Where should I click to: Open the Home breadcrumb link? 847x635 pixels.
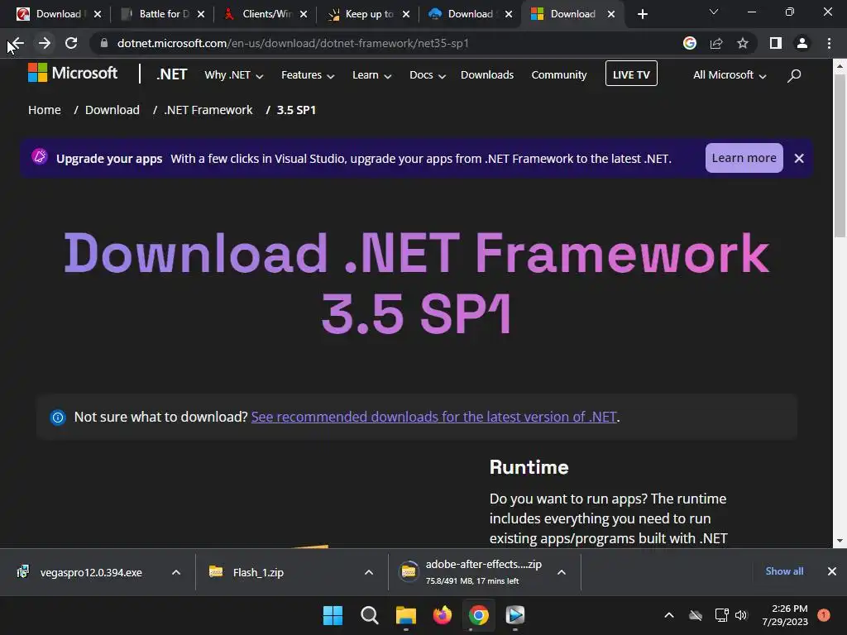pos(45,110)
